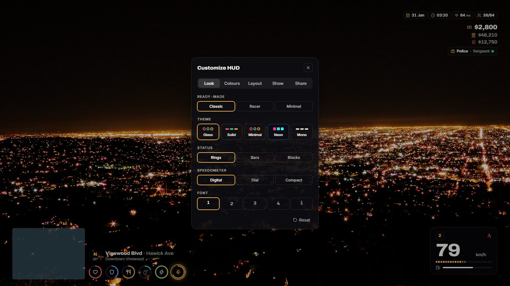Switch to the Layout tab

pyautogui.click(x=255, y=83)
